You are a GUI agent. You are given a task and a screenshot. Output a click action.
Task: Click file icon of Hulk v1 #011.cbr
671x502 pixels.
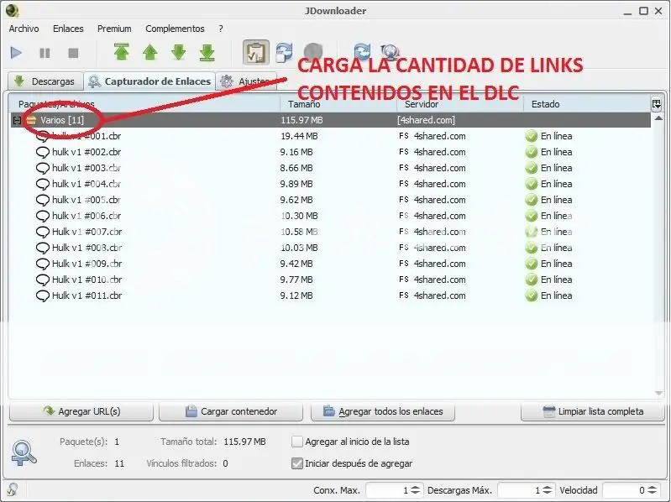point(42,295)
